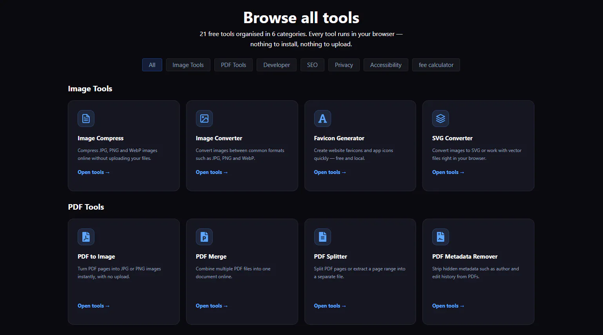Click the Favicon Generator card title
This screenshot has width=603, height=335.
point(339,138)
